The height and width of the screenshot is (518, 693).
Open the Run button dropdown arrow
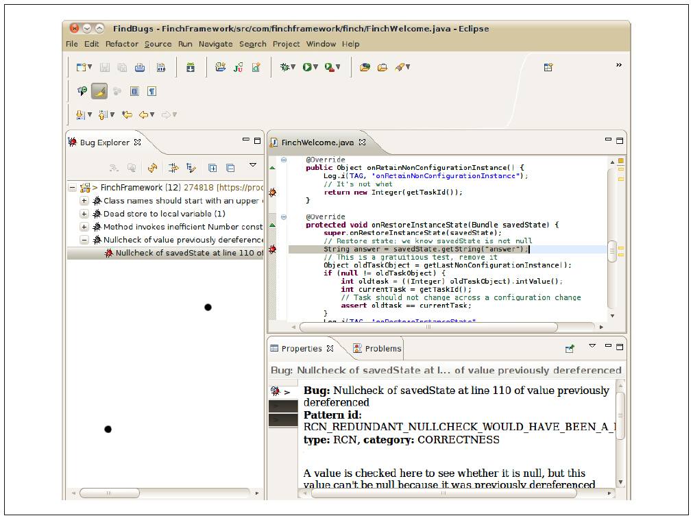click(x=315, y=67)
